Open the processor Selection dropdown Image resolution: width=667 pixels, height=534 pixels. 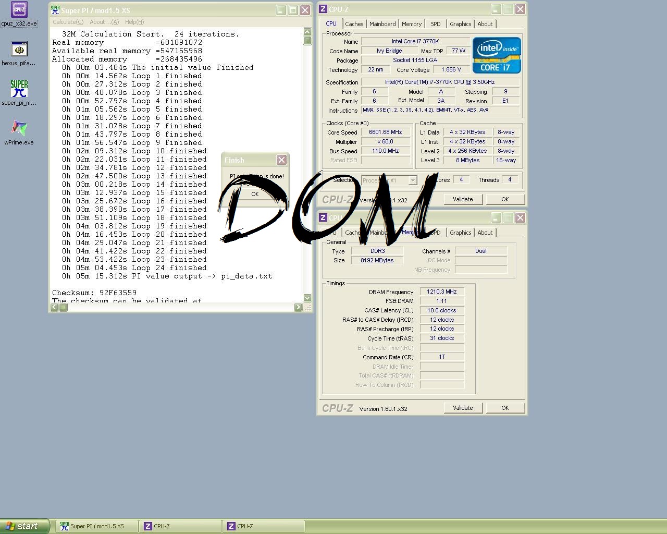coord(412,180)
